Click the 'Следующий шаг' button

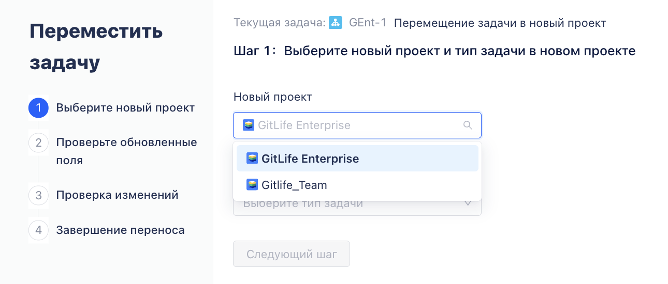tap(292, 254)
